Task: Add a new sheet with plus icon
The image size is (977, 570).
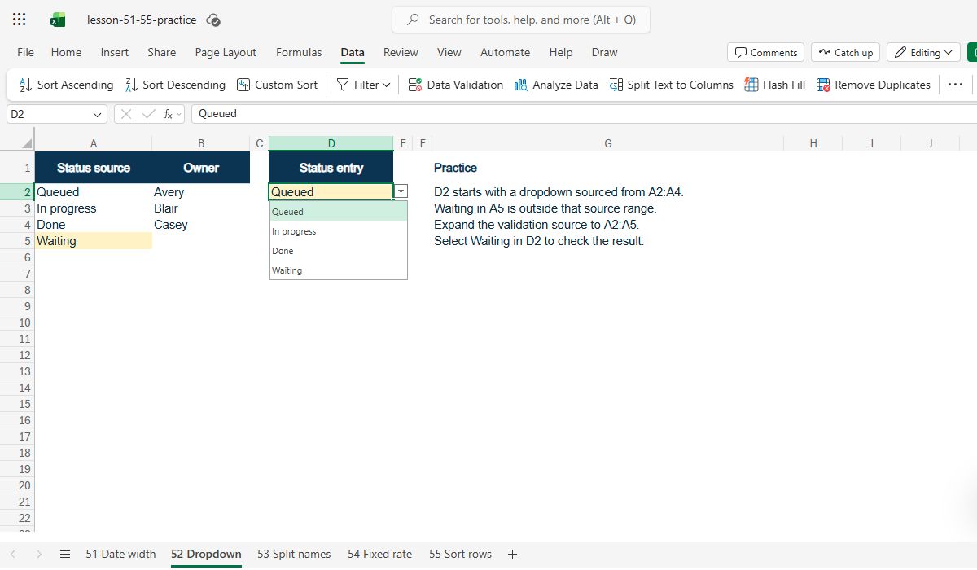Action: pyautogui.click(x=512, y=554)
